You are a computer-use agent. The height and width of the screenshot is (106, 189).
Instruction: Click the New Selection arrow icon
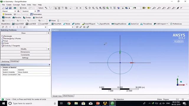click(x=46, y=8)
